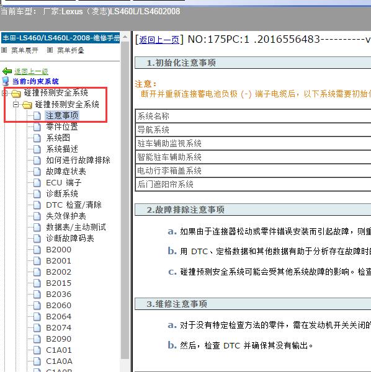Click the page icon beside 故障症状表
371x372 pixels.
click(x=37, y=172)
